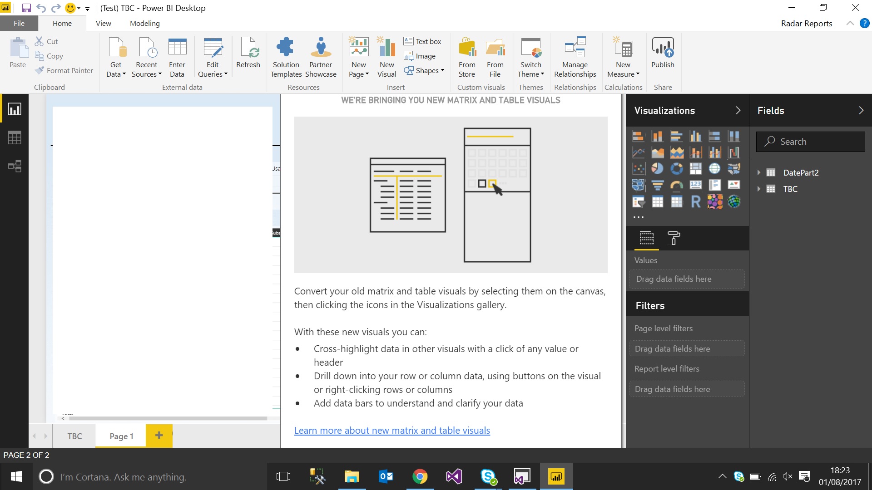Open the Shapes dropdown

[424, 71]
